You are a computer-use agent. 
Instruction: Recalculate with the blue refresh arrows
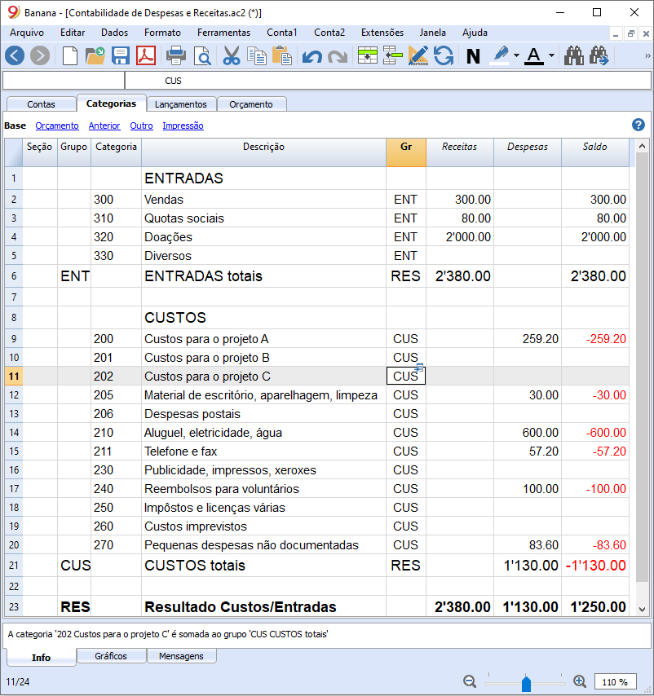pyautogui.click(x=444, y=56)
